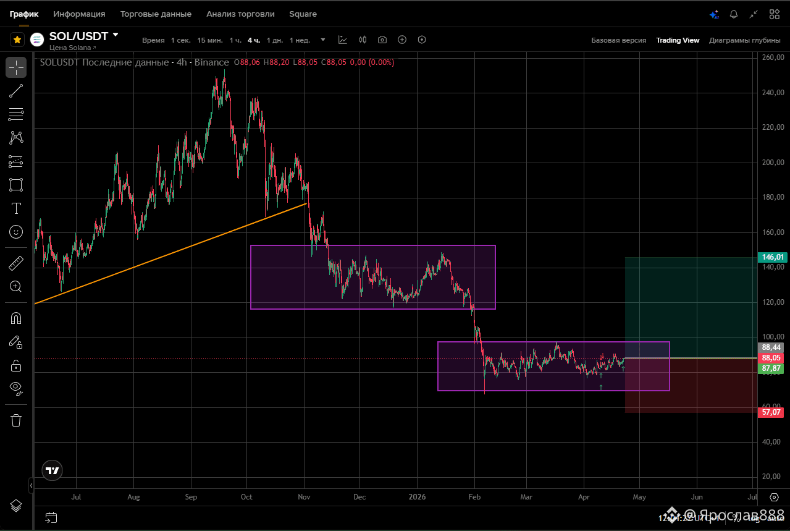Click the SOLUSDT Последние данные legend title
Screen dimensions: 790x531
click(x=134, y=62)
